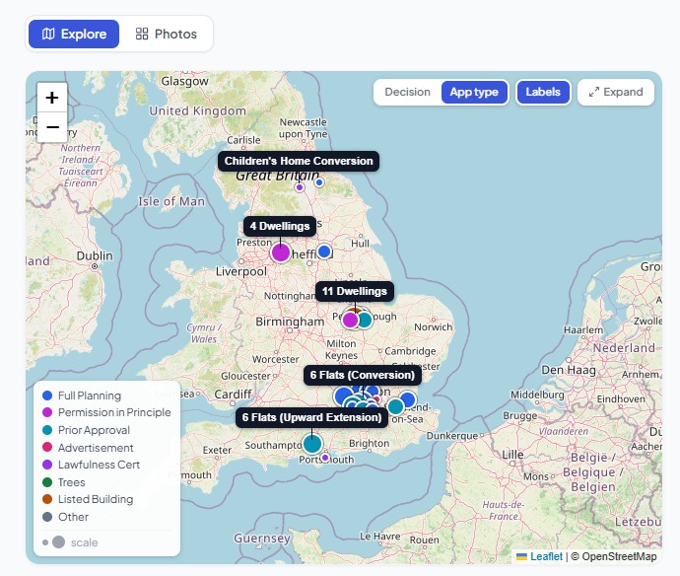Click the 4 Dwellings map label
The width and height of the screenshot is (680, 576).
click(280, 226)
